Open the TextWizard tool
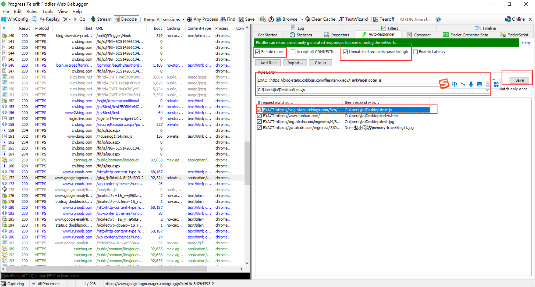The image size is (535, 287). pos(353,19)
